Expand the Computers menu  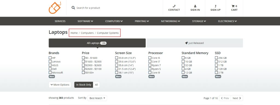coord(114,21)
